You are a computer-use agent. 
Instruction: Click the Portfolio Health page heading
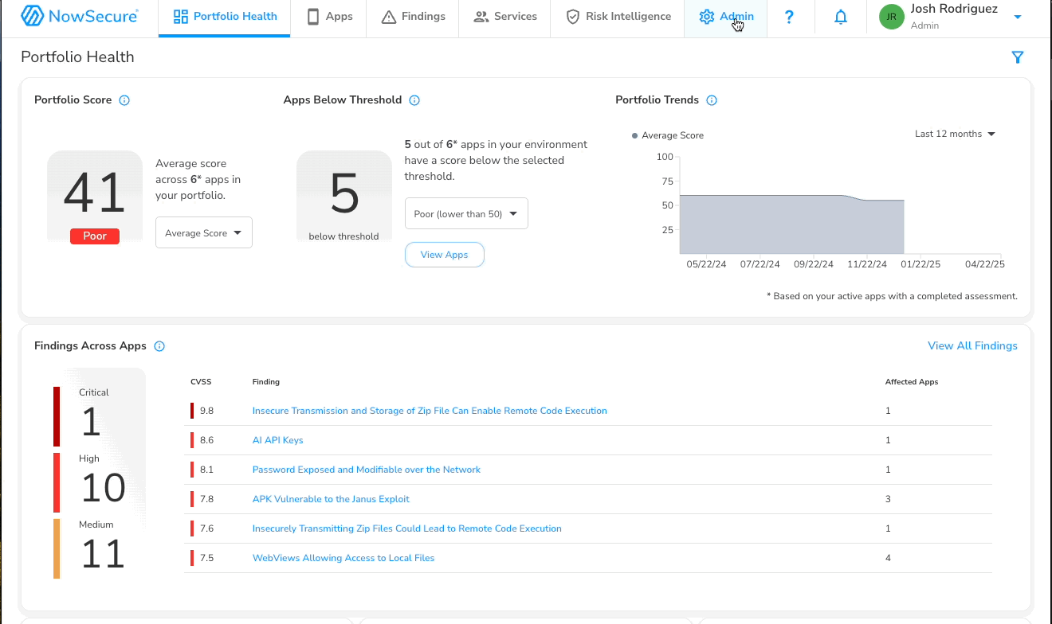coord(77,57)
